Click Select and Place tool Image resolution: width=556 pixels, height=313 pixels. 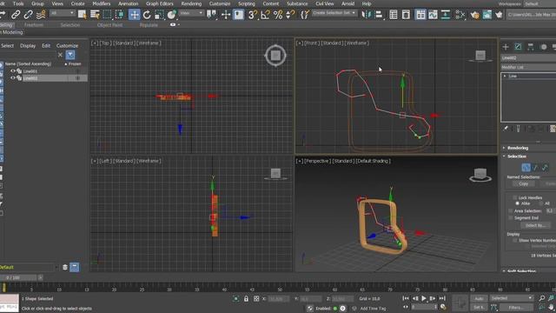coord(172,15)
